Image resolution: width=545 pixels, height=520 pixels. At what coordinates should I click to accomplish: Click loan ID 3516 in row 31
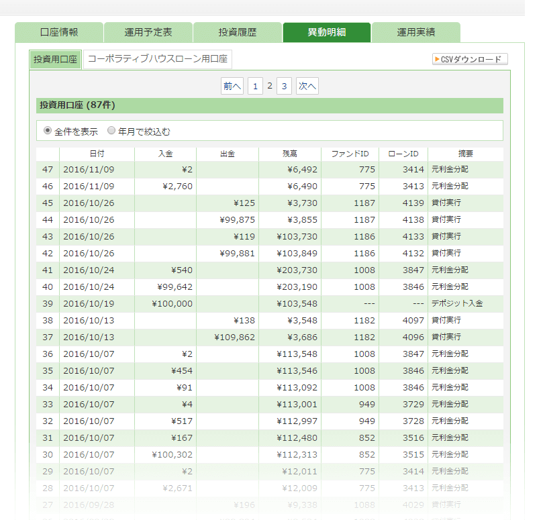[x=413, y=437]
